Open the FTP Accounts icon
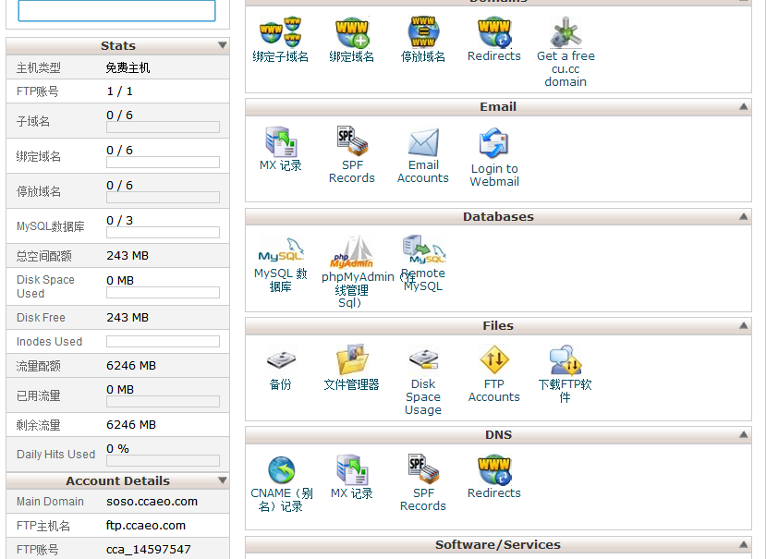The image size is (766, 559). 494,360
